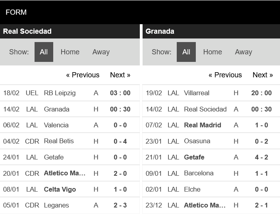
Task: Open the Leganes 2 - 3 match
Action: [x=120, y=205]
